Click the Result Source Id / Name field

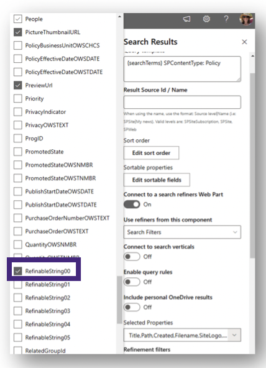(182, 102)
